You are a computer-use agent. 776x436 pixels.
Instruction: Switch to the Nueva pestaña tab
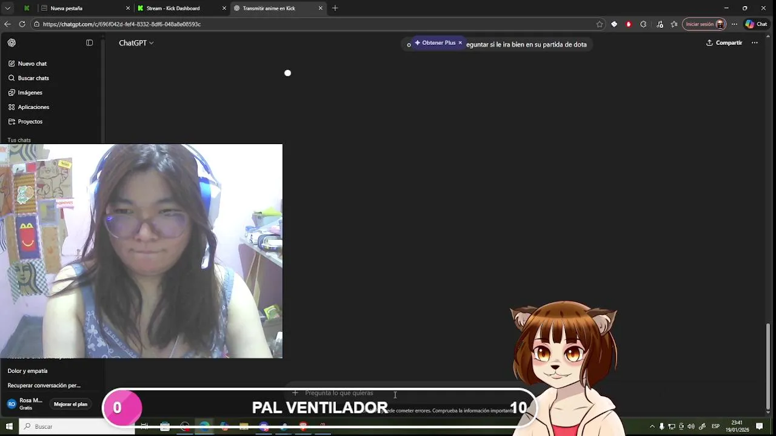(85, 8)
